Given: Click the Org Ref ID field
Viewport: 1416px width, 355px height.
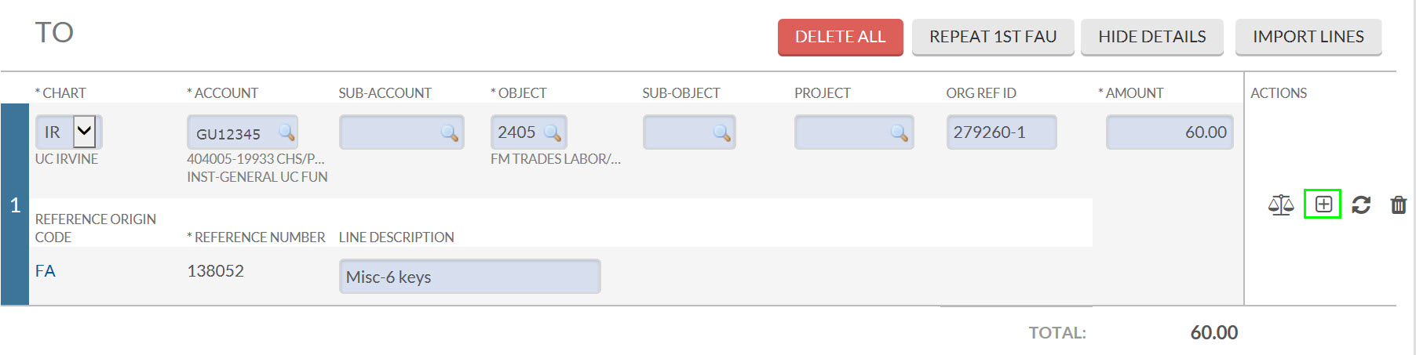Looking at the screenshot, I should 1002,132.
